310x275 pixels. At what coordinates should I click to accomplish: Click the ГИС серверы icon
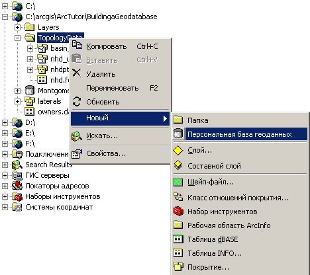[17, 175]
